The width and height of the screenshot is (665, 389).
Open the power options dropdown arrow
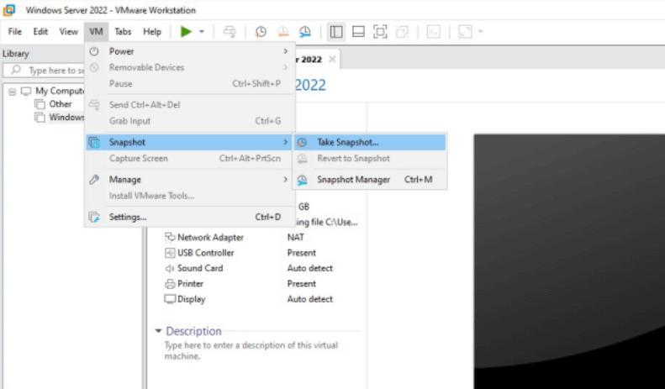[x=202, y=31]
